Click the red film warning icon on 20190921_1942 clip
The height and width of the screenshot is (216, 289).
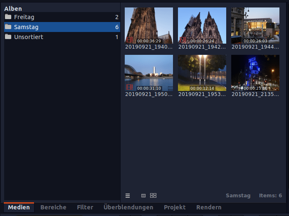(x=183, y=40)
